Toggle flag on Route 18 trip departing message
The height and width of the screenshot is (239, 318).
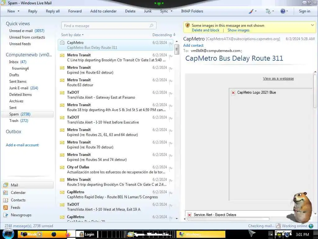170,106
